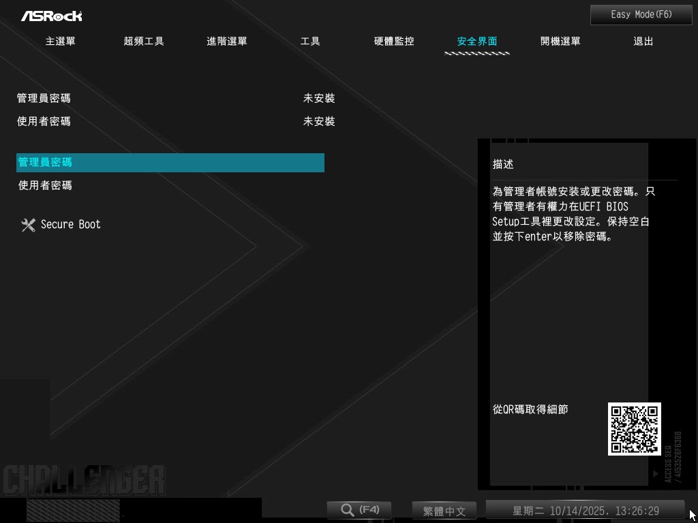Open the 主選單 tab
The image size is (698, 523).
point(61,42)
